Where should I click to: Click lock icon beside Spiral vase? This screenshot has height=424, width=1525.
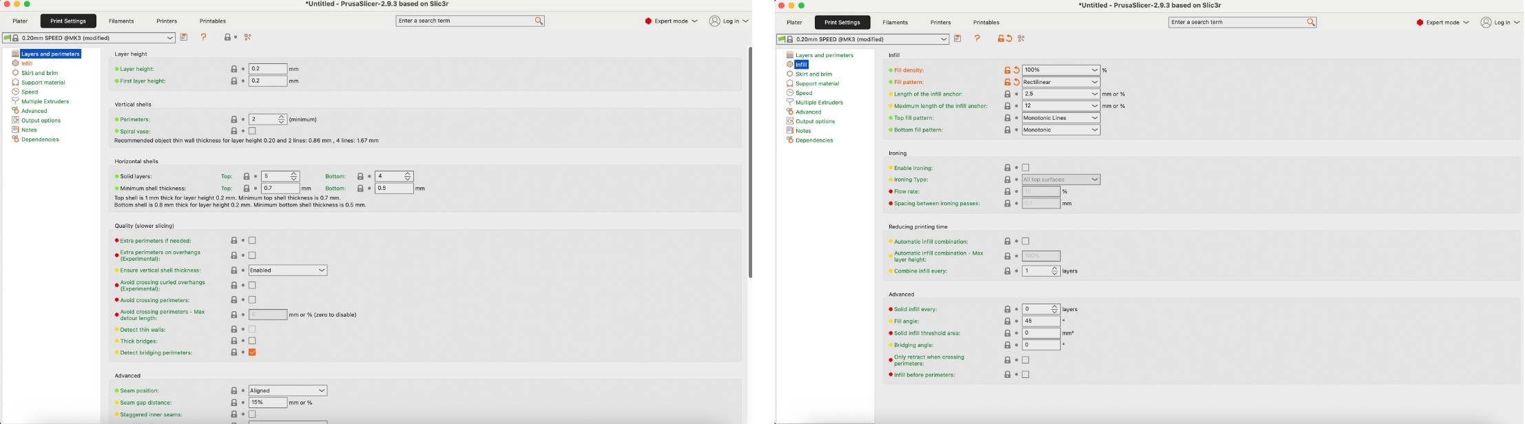234,131
